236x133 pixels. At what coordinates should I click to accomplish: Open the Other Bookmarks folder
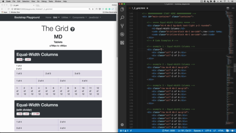point(110,12)
